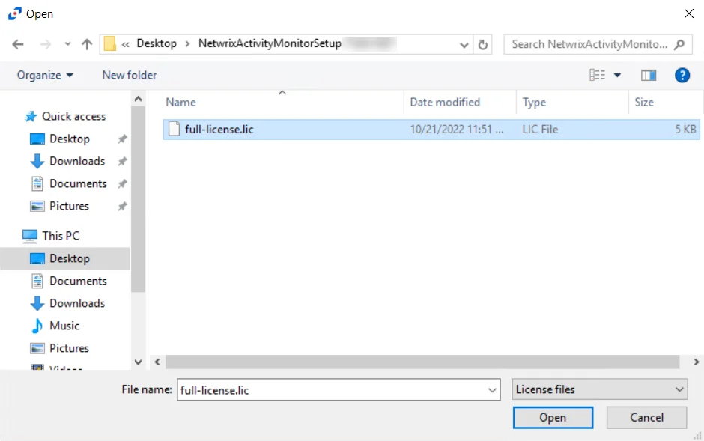
Task: Click the horizontal scrollbar right arrow
Action: click(696, 362)
